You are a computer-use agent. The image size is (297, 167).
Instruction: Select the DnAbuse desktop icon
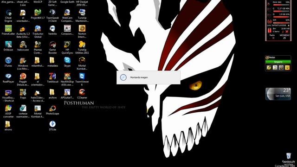(8, 46)
